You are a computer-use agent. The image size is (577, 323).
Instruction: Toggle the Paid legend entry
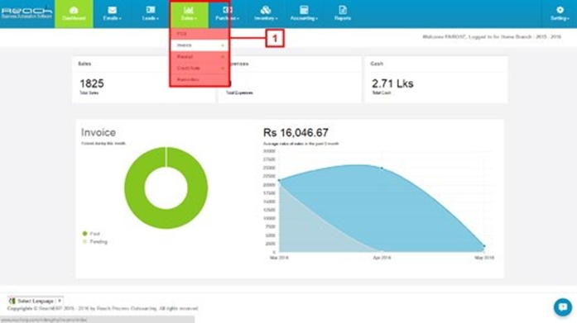[x=91, y=234]
